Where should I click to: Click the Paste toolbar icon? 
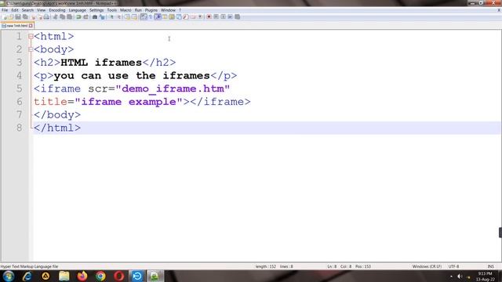point(69,16)
